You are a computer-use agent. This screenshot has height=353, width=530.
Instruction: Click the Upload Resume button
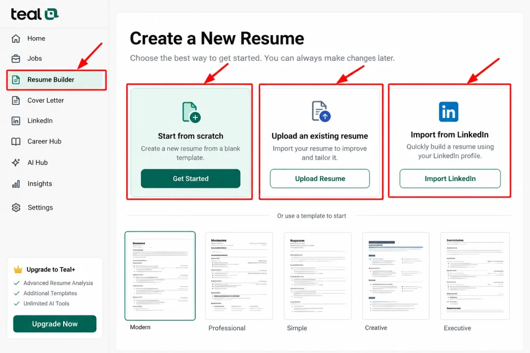point(320,178)
